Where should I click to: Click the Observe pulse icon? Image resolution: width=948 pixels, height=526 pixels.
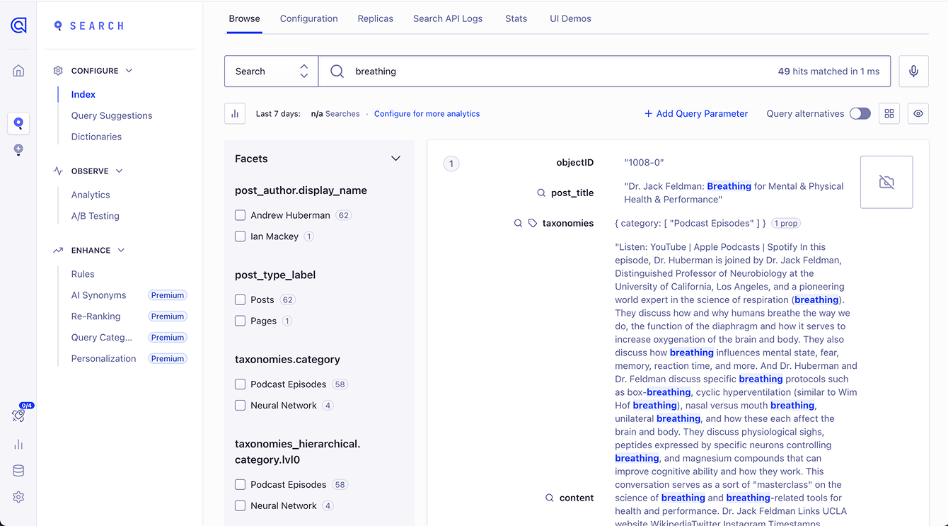(x=58, y=171)
